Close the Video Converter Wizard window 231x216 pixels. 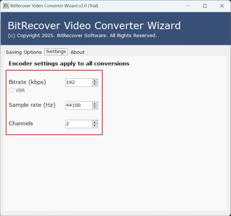point(222,6)
